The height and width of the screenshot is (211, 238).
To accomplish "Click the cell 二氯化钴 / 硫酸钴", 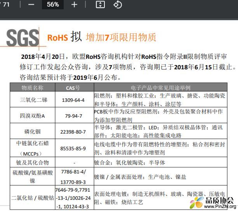I will tap(33, 198).
